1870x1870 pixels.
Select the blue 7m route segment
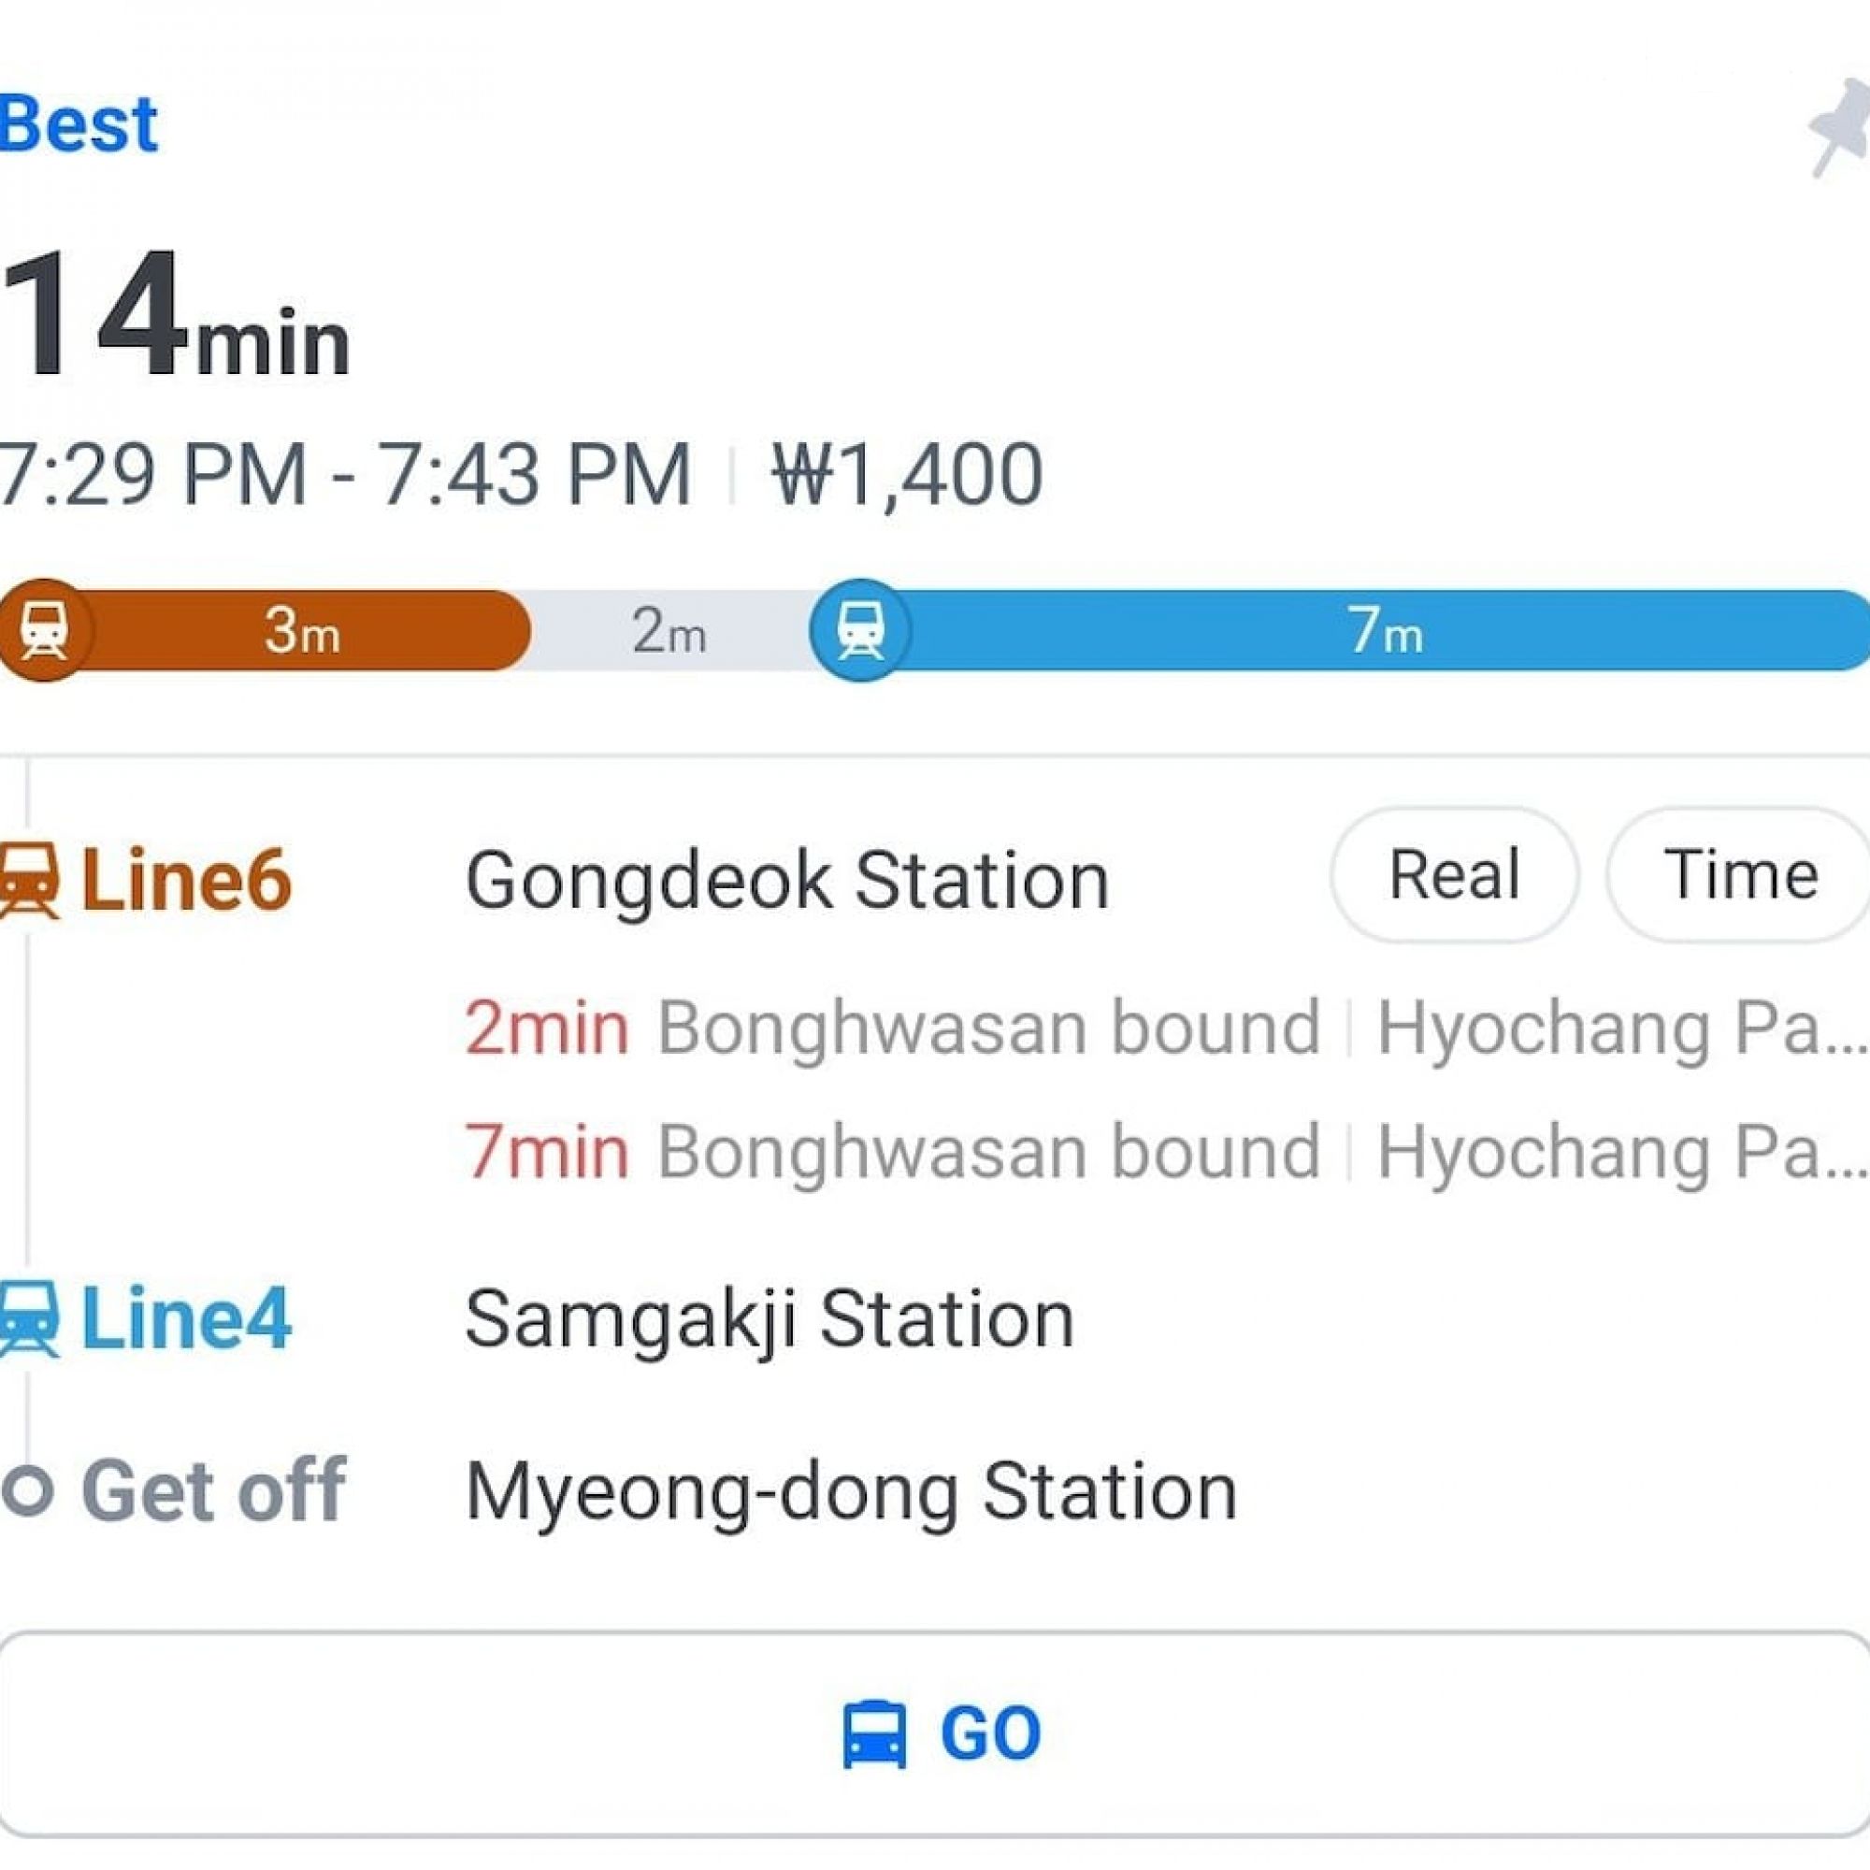[x=1384, y=631]
